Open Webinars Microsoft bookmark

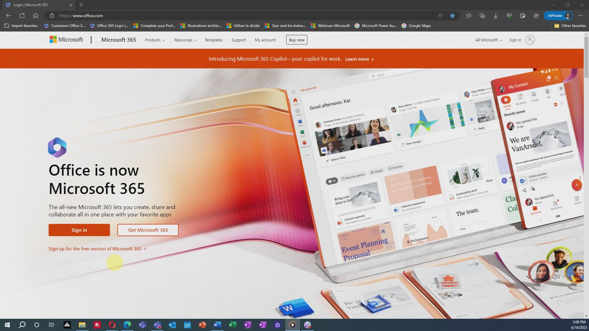tap(330, 26)
